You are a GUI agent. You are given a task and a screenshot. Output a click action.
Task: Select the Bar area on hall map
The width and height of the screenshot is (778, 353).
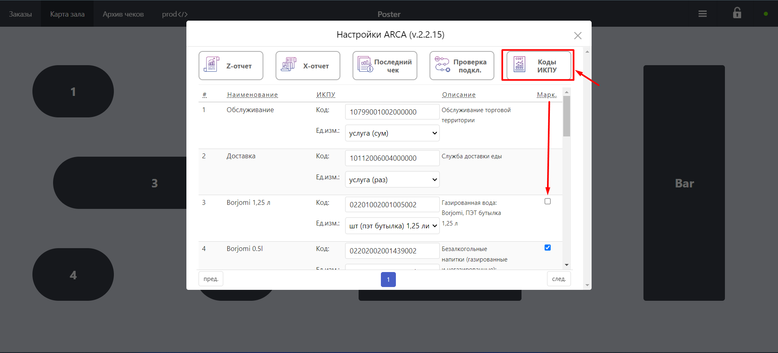pyautogui.click(x=684, y=183)
